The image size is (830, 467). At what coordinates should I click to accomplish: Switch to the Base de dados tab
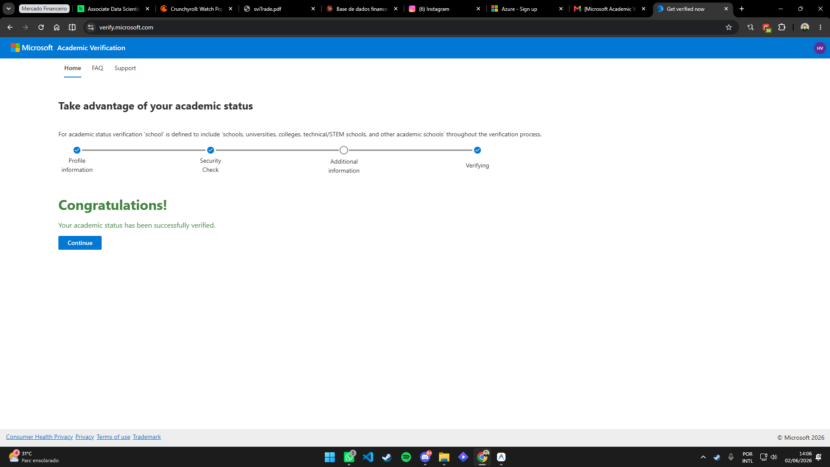pyautogui.click(x=362, y=9)
